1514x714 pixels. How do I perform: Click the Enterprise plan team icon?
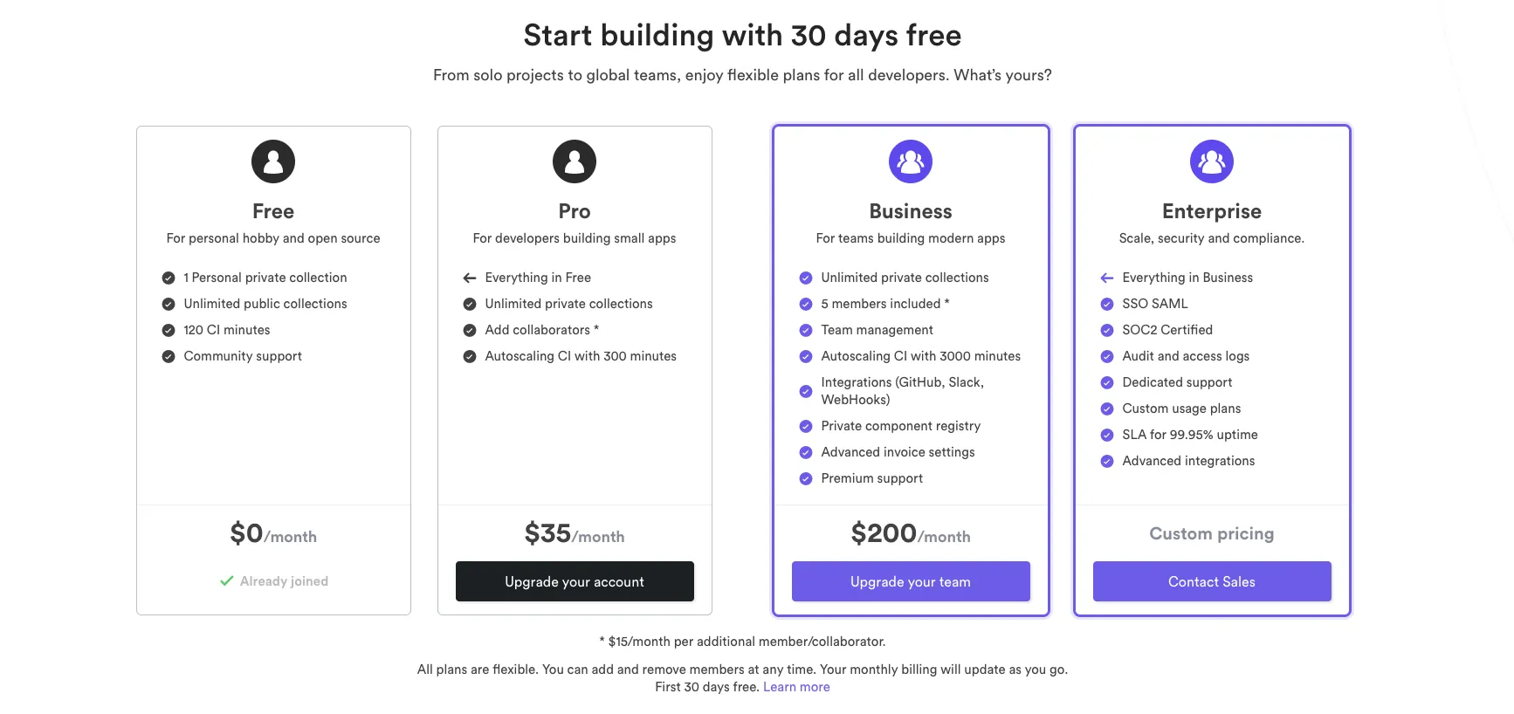[x=1212, y=161]
